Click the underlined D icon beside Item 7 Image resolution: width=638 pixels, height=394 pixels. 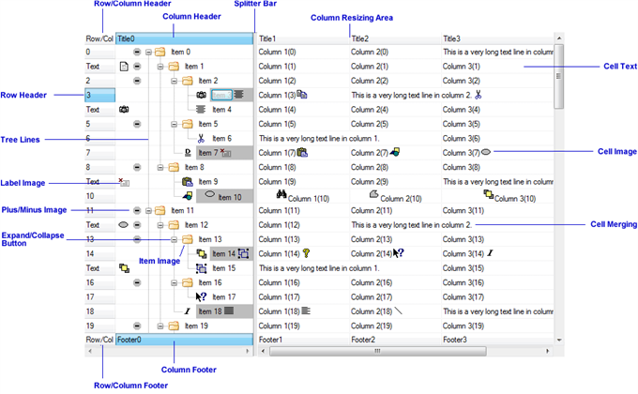[188, 153]
